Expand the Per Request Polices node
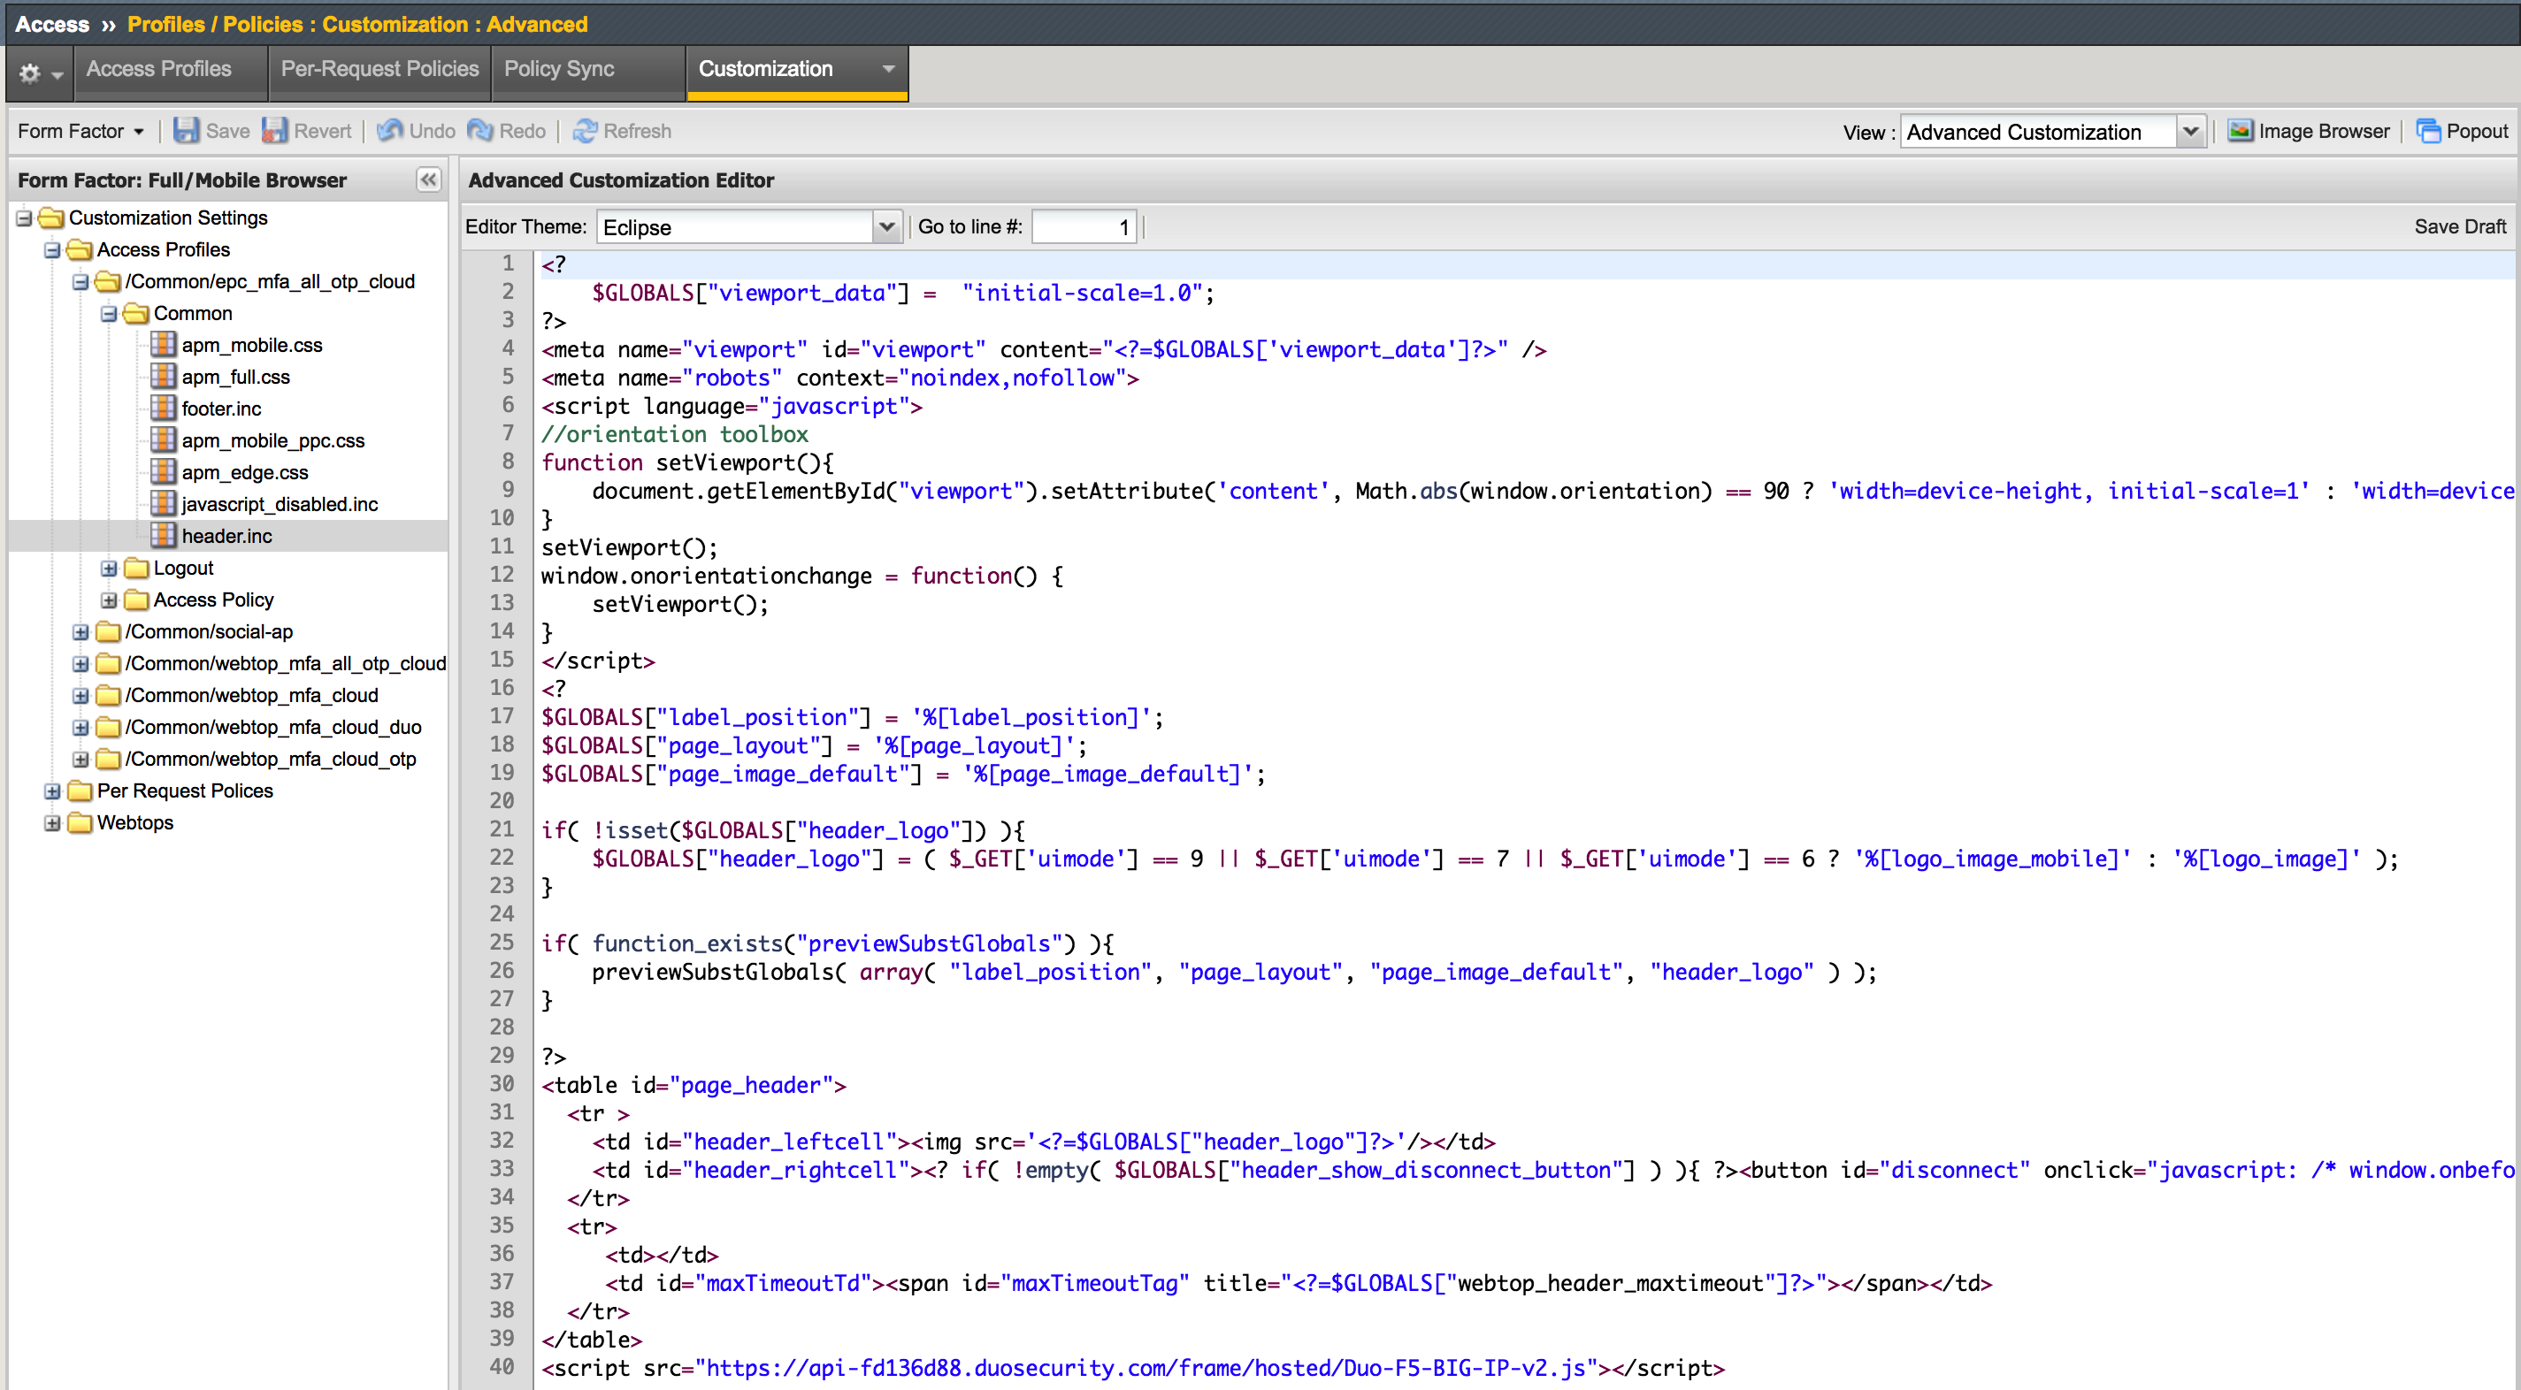This screenshot has height=1390, width=2521. 52,791
